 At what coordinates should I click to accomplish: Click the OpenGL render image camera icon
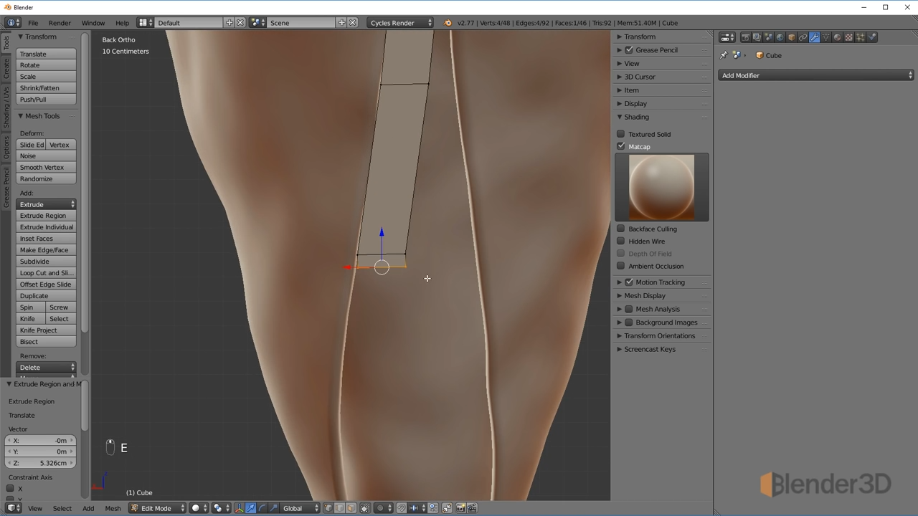point(460,508)
